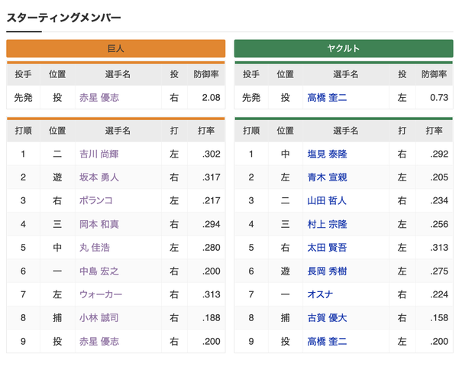Open 青木 宣親 player page
The width and height of the screenshot is (462, 367).
pos(327,177)
